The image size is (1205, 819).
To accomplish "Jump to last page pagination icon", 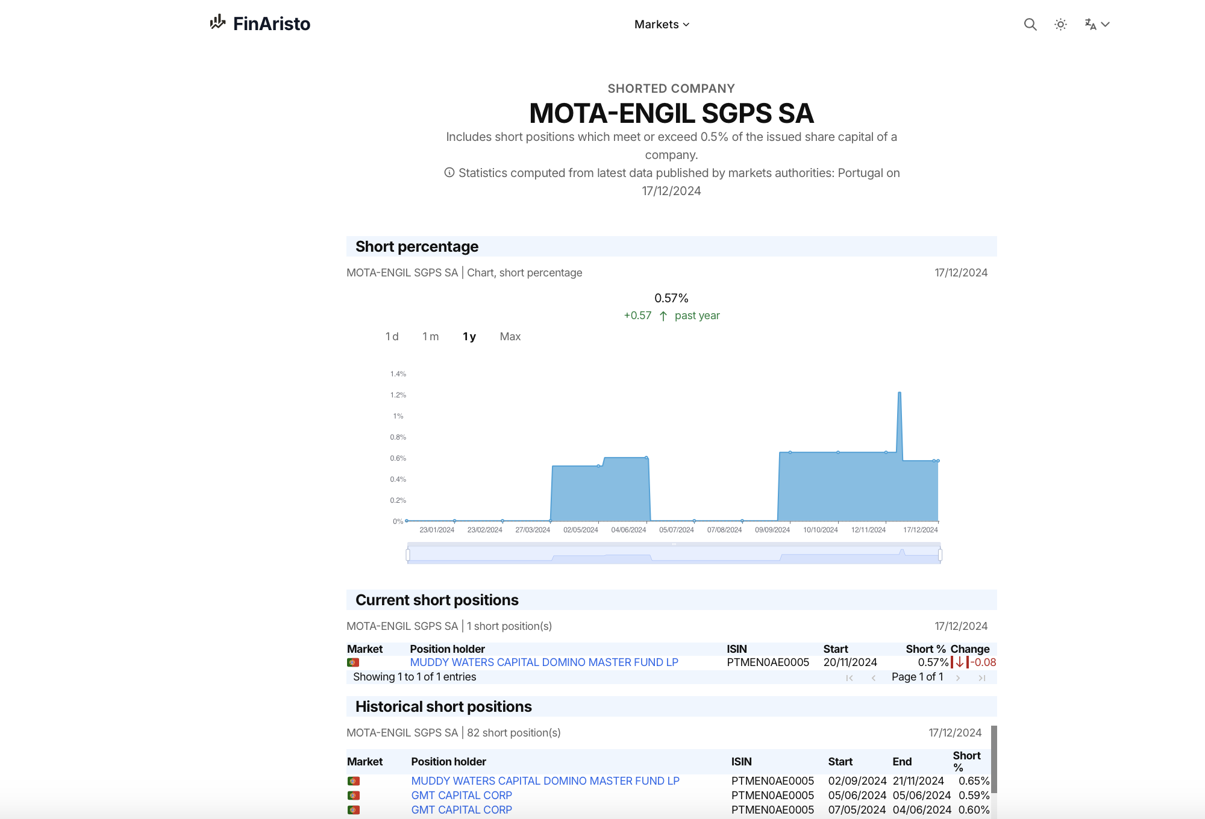I will click(982, 678).
